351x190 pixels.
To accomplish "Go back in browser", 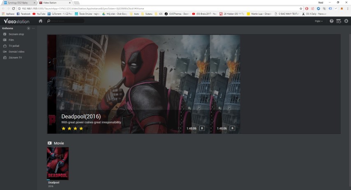I will point(3,9).
